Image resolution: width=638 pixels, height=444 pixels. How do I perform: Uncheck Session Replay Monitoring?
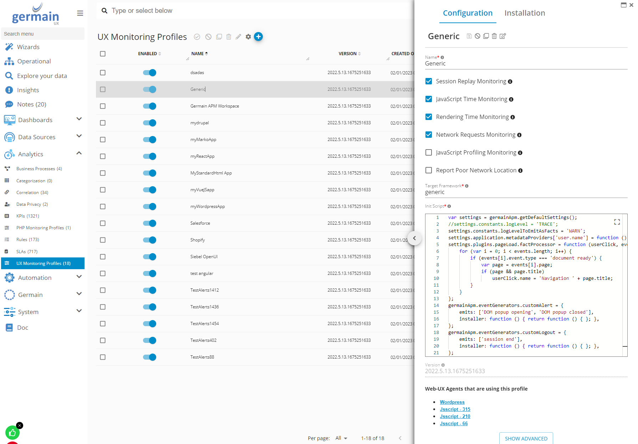point(429,81)
